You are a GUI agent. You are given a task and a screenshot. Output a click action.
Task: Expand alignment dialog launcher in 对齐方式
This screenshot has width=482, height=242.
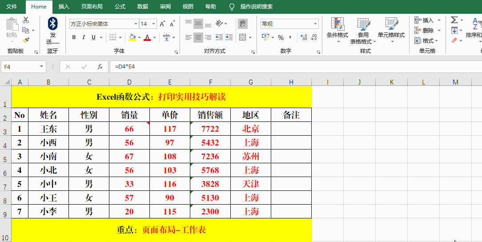pos(253,52)
